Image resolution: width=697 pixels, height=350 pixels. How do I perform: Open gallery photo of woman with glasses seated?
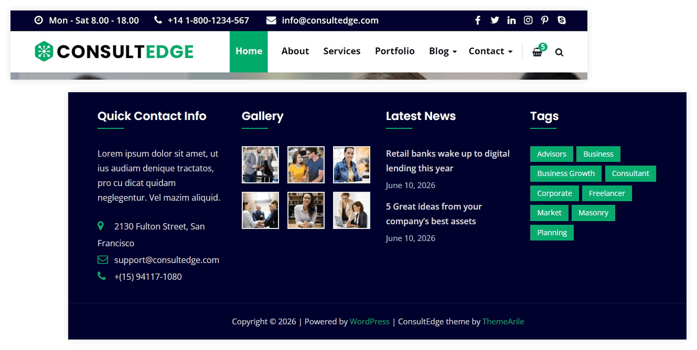tap(306, 210)
